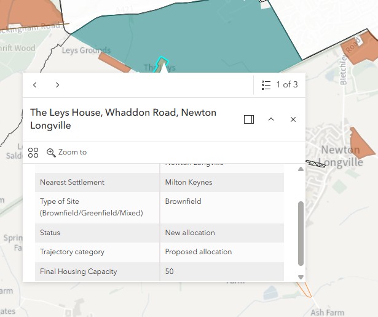Click the orange polygon near Newton Longville
The width and height of the screenshot is (378, 317).
click(361, 142)
